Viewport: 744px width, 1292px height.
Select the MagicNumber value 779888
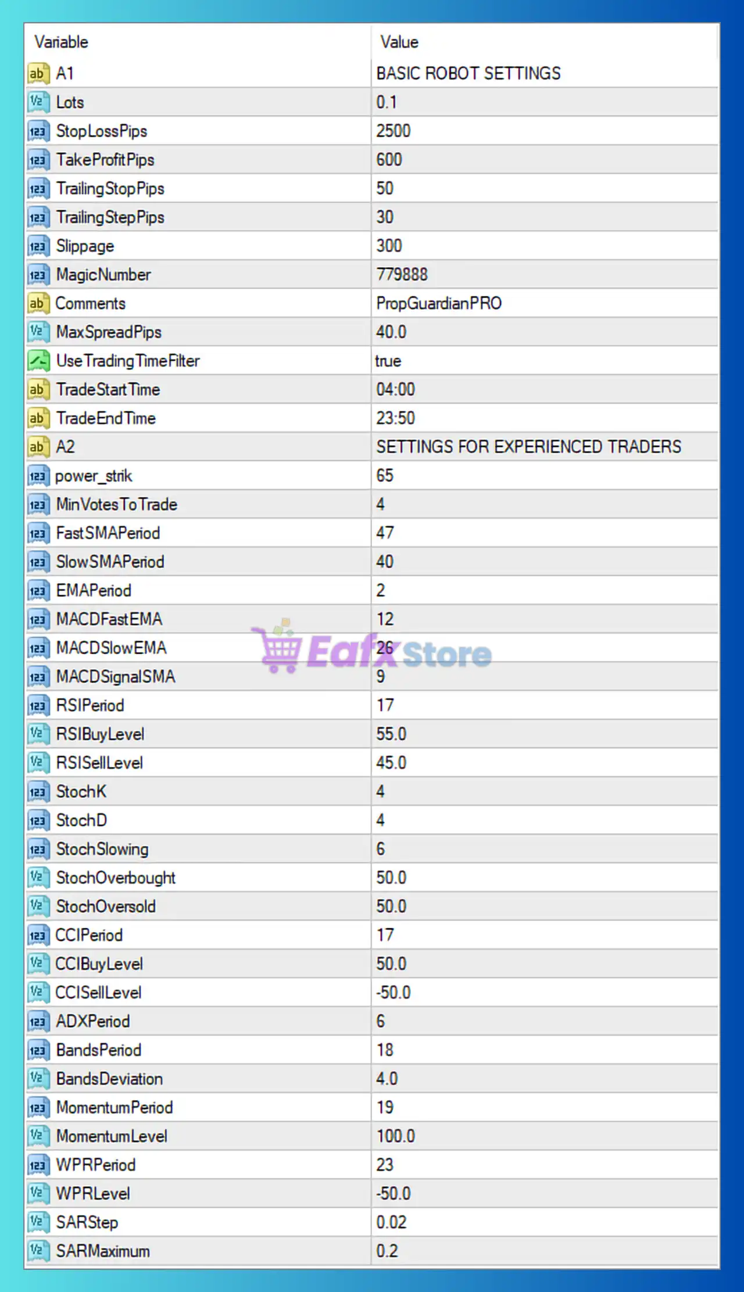pyautogui.click(x=402, y=274)
